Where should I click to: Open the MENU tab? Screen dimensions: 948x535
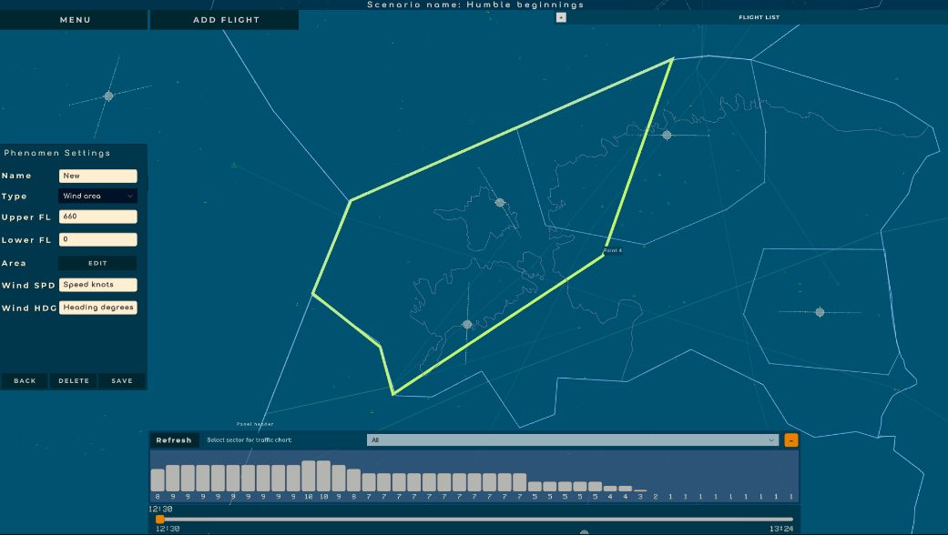click(73, 19)
